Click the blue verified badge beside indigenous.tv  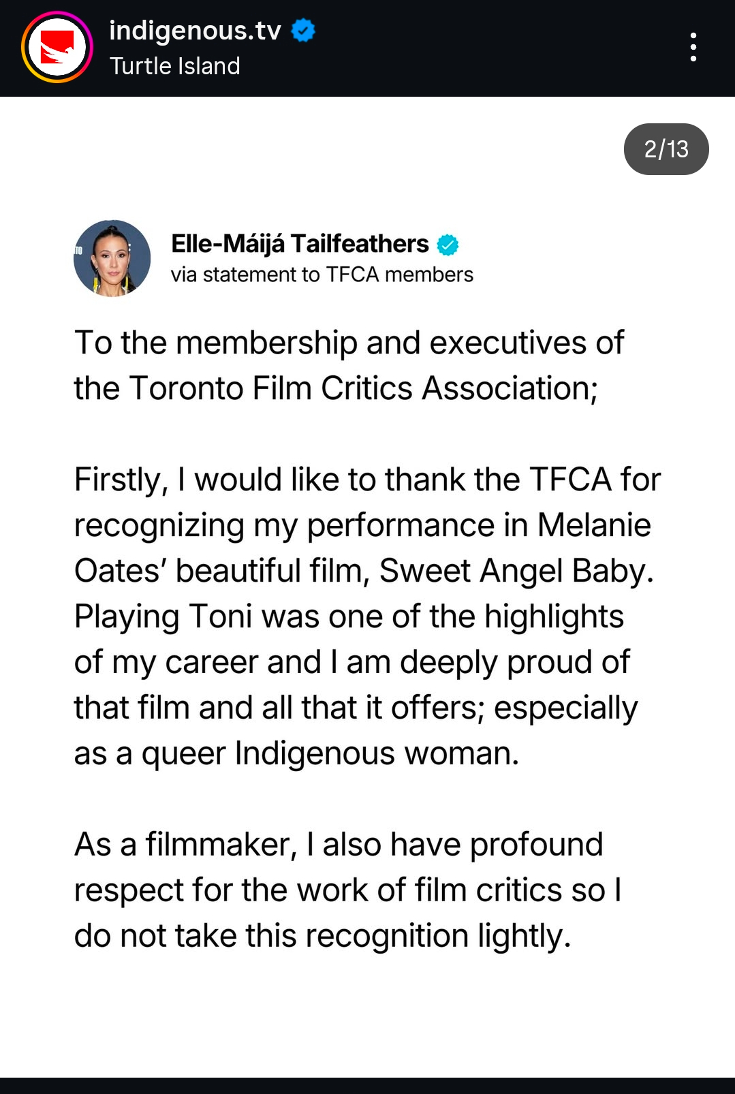(303, 31)
